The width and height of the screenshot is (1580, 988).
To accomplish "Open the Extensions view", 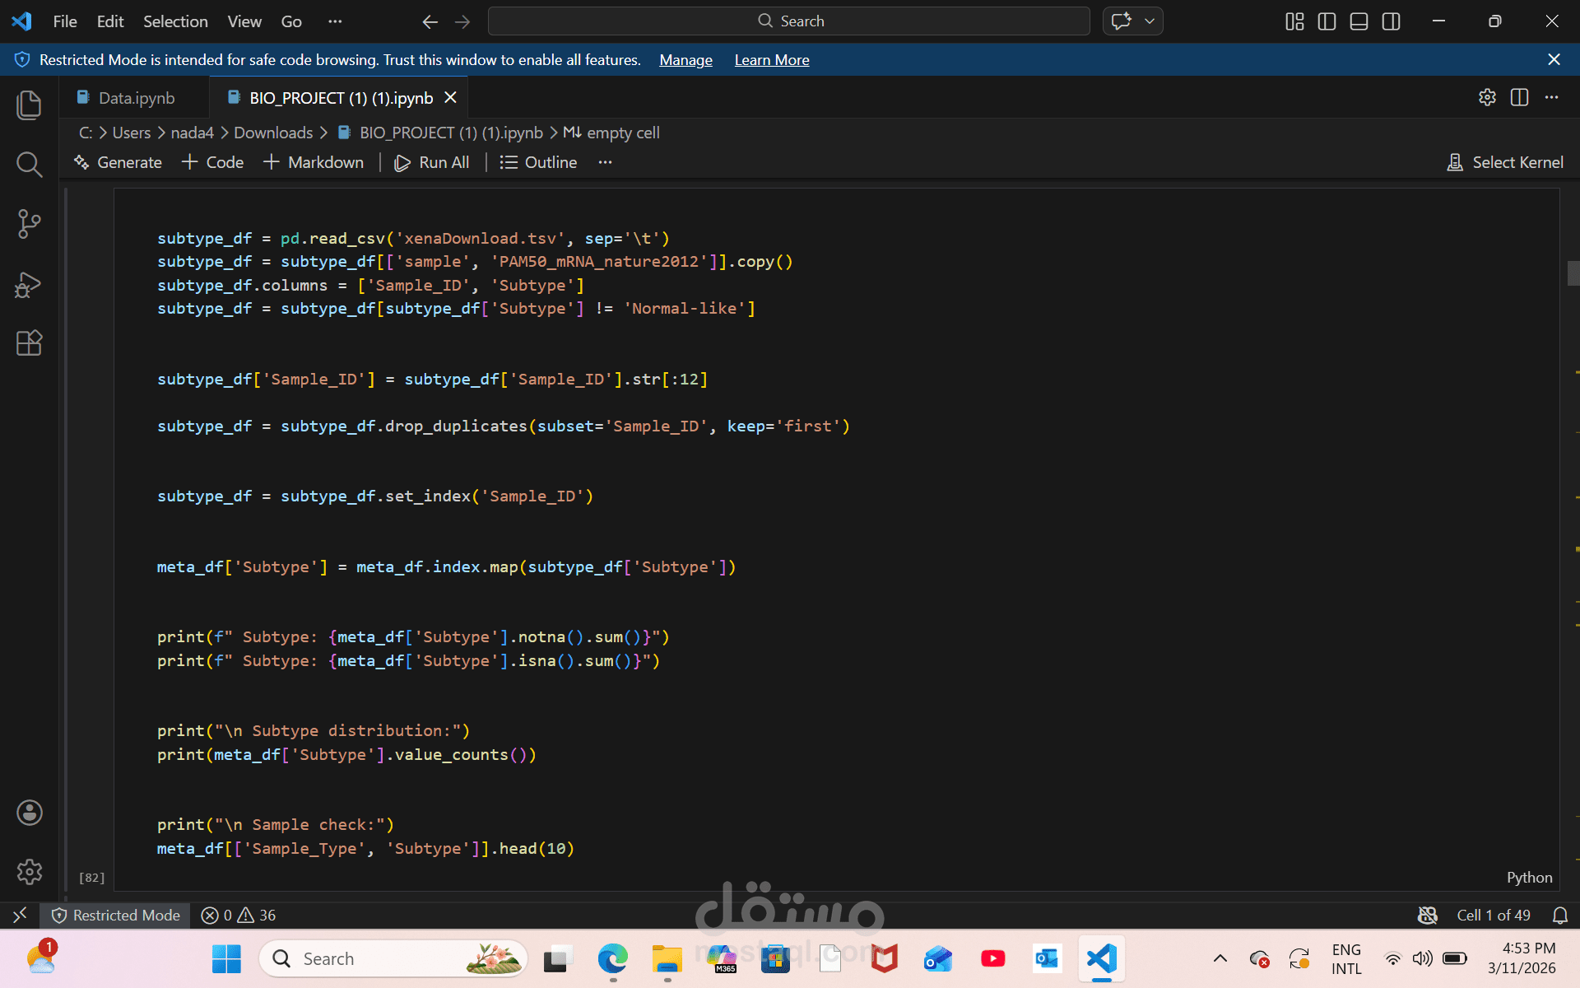I will click(29, 343).
